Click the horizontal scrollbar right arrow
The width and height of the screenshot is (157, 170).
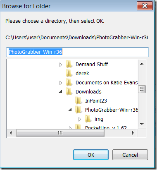(133, 133)
